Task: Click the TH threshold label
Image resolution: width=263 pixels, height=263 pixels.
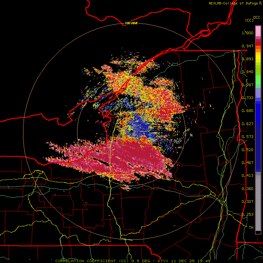Action: point(251,228)
